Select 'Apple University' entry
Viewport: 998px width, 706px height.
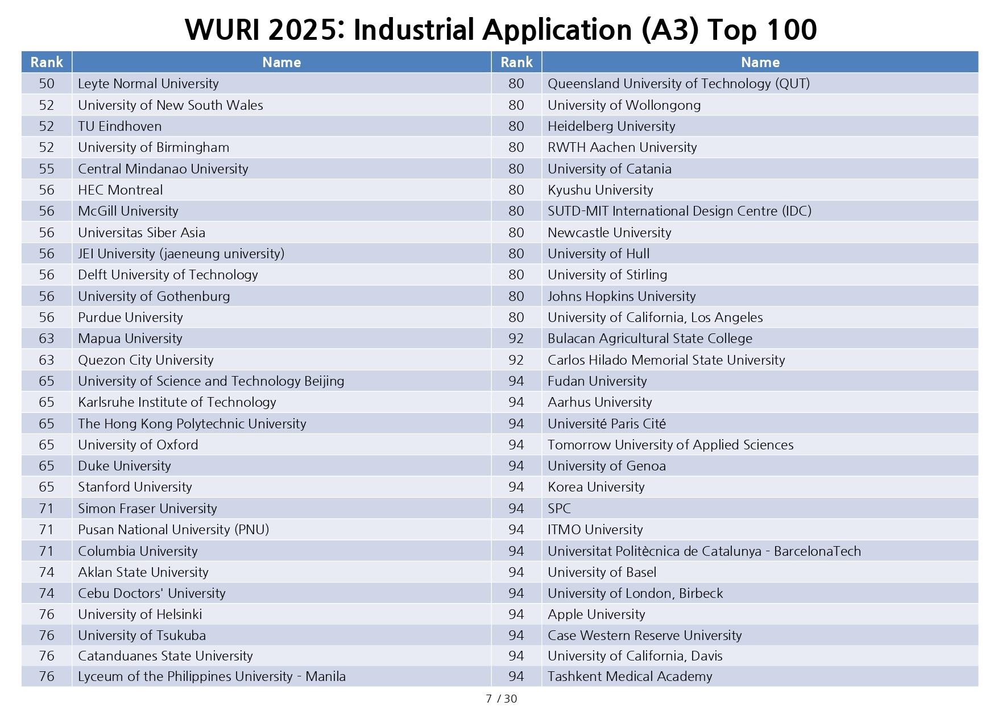[x=596, y=614]
